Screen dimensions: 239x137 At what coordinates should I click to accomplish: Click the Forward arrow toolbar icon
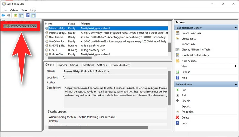[x=9, y=15]
